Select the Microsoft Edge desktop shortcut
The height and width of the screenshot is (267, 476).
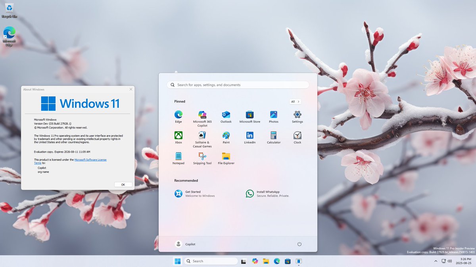(9, 36)
